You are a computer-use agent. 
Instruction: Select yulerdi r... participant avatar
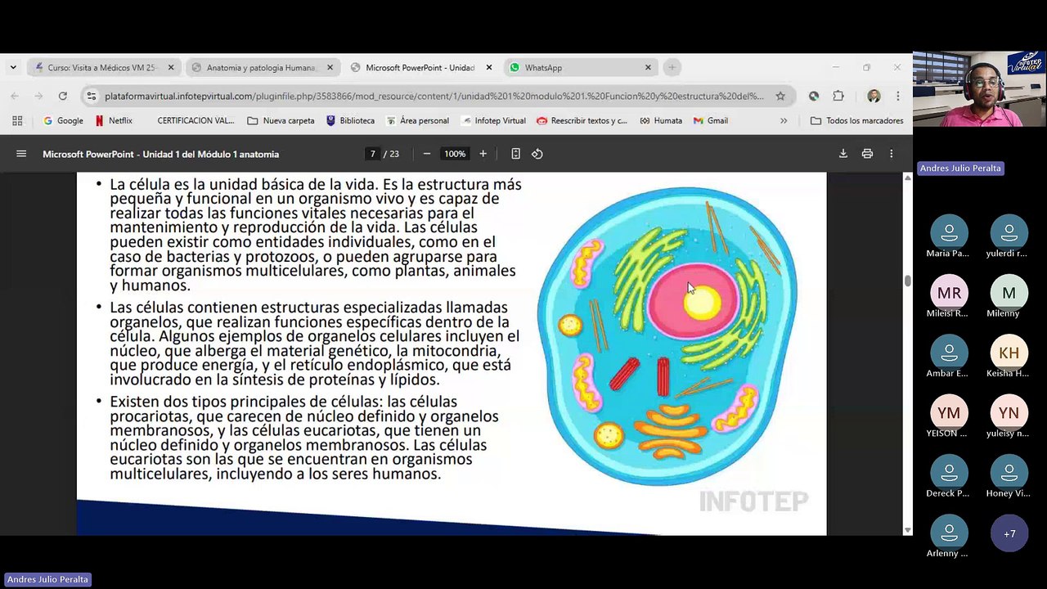click(x=1009, y=233)
